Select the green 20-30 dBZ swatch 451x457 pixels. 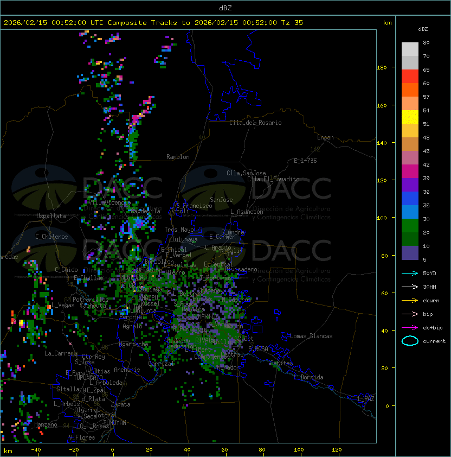point(410,225)
